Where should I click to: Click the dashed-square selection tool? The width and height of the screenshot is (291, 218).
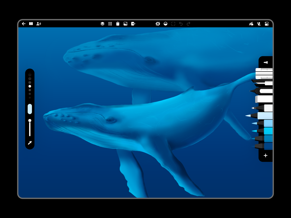[x=173, y=24]
